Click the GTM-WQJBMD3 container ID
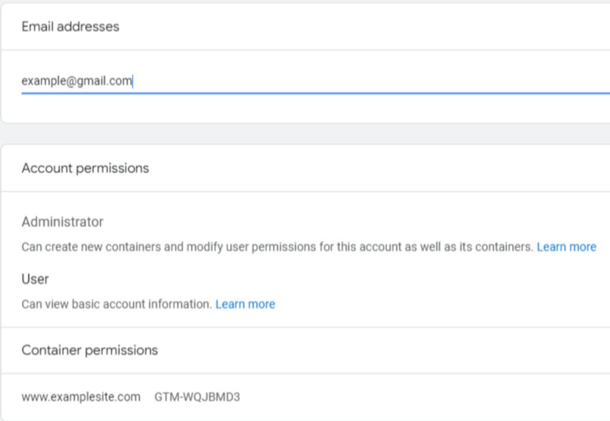610x421 pixels. (197, 397)
